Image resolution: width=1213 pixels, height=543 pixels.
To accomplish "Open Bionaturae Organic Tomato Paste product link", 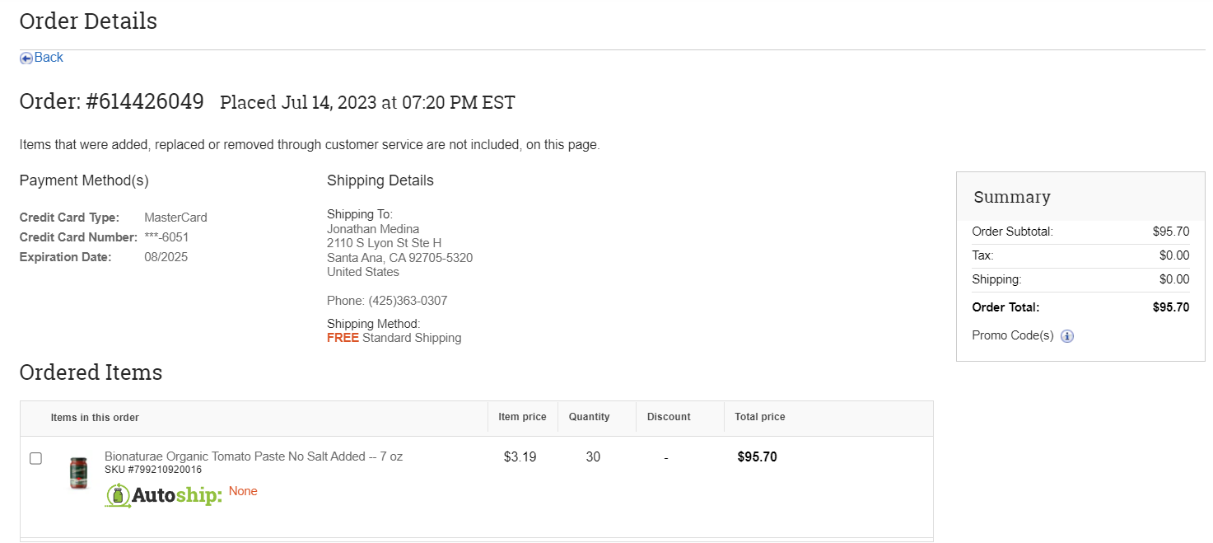I will pyautogui.click(x=254, y=456).
